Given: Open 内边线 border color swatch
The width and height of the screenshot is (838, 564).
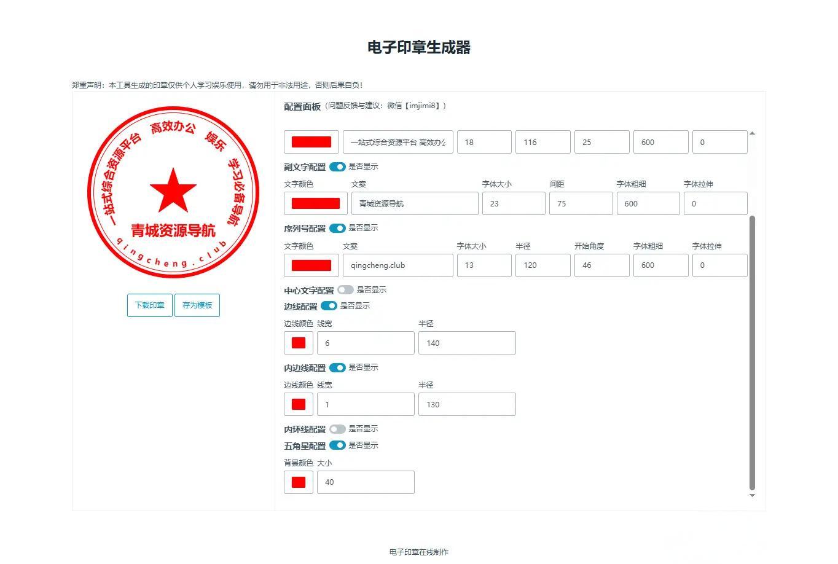Looking at the screenshot, I should pyautogui.click(x=299, y=404).
